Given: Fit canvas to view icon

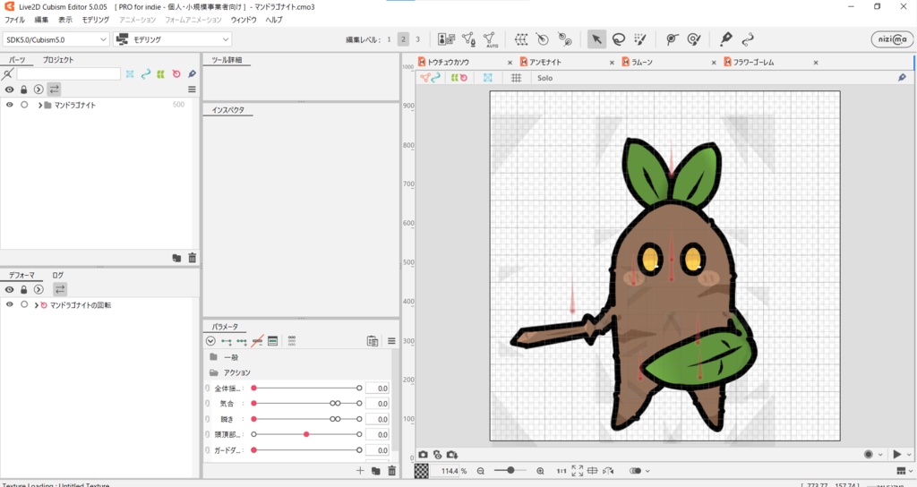Looking at the screenshot, I should point(578,471).
